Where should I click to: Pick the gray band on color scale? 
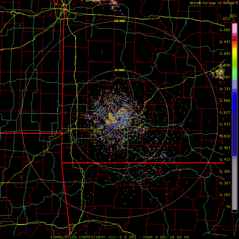pyautogui.click(x=234, y=185)
